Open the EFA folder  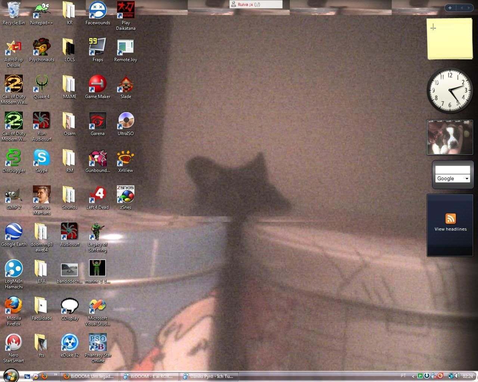41,272
